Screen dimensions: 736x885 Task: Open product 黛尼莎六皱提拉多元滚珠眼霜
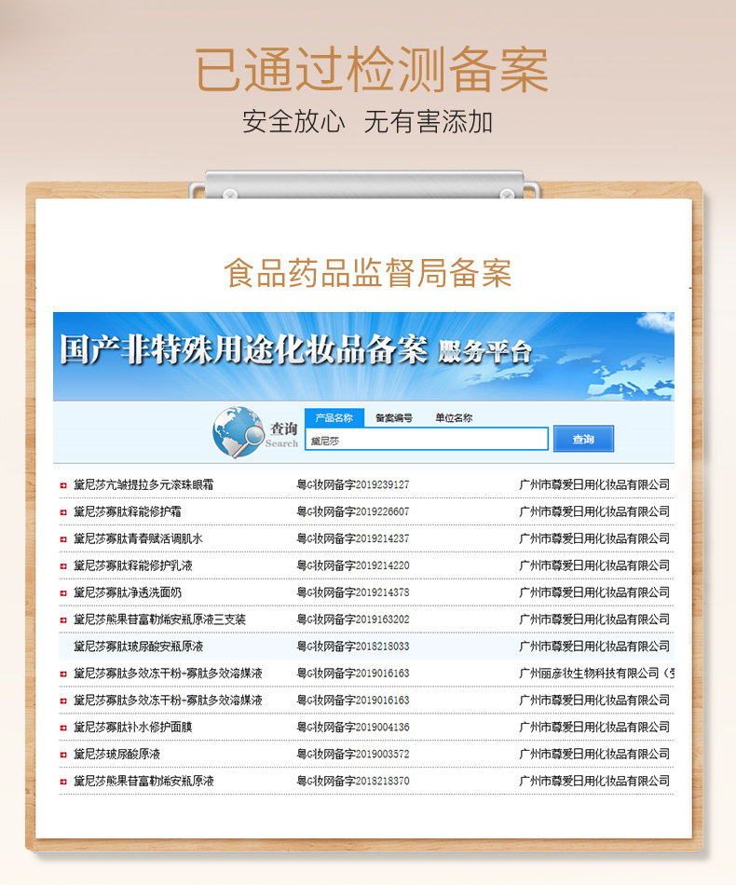click(x=143, y=484)
